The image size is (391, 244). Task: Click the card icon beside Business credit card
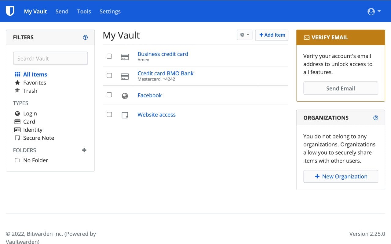[125, 57]
